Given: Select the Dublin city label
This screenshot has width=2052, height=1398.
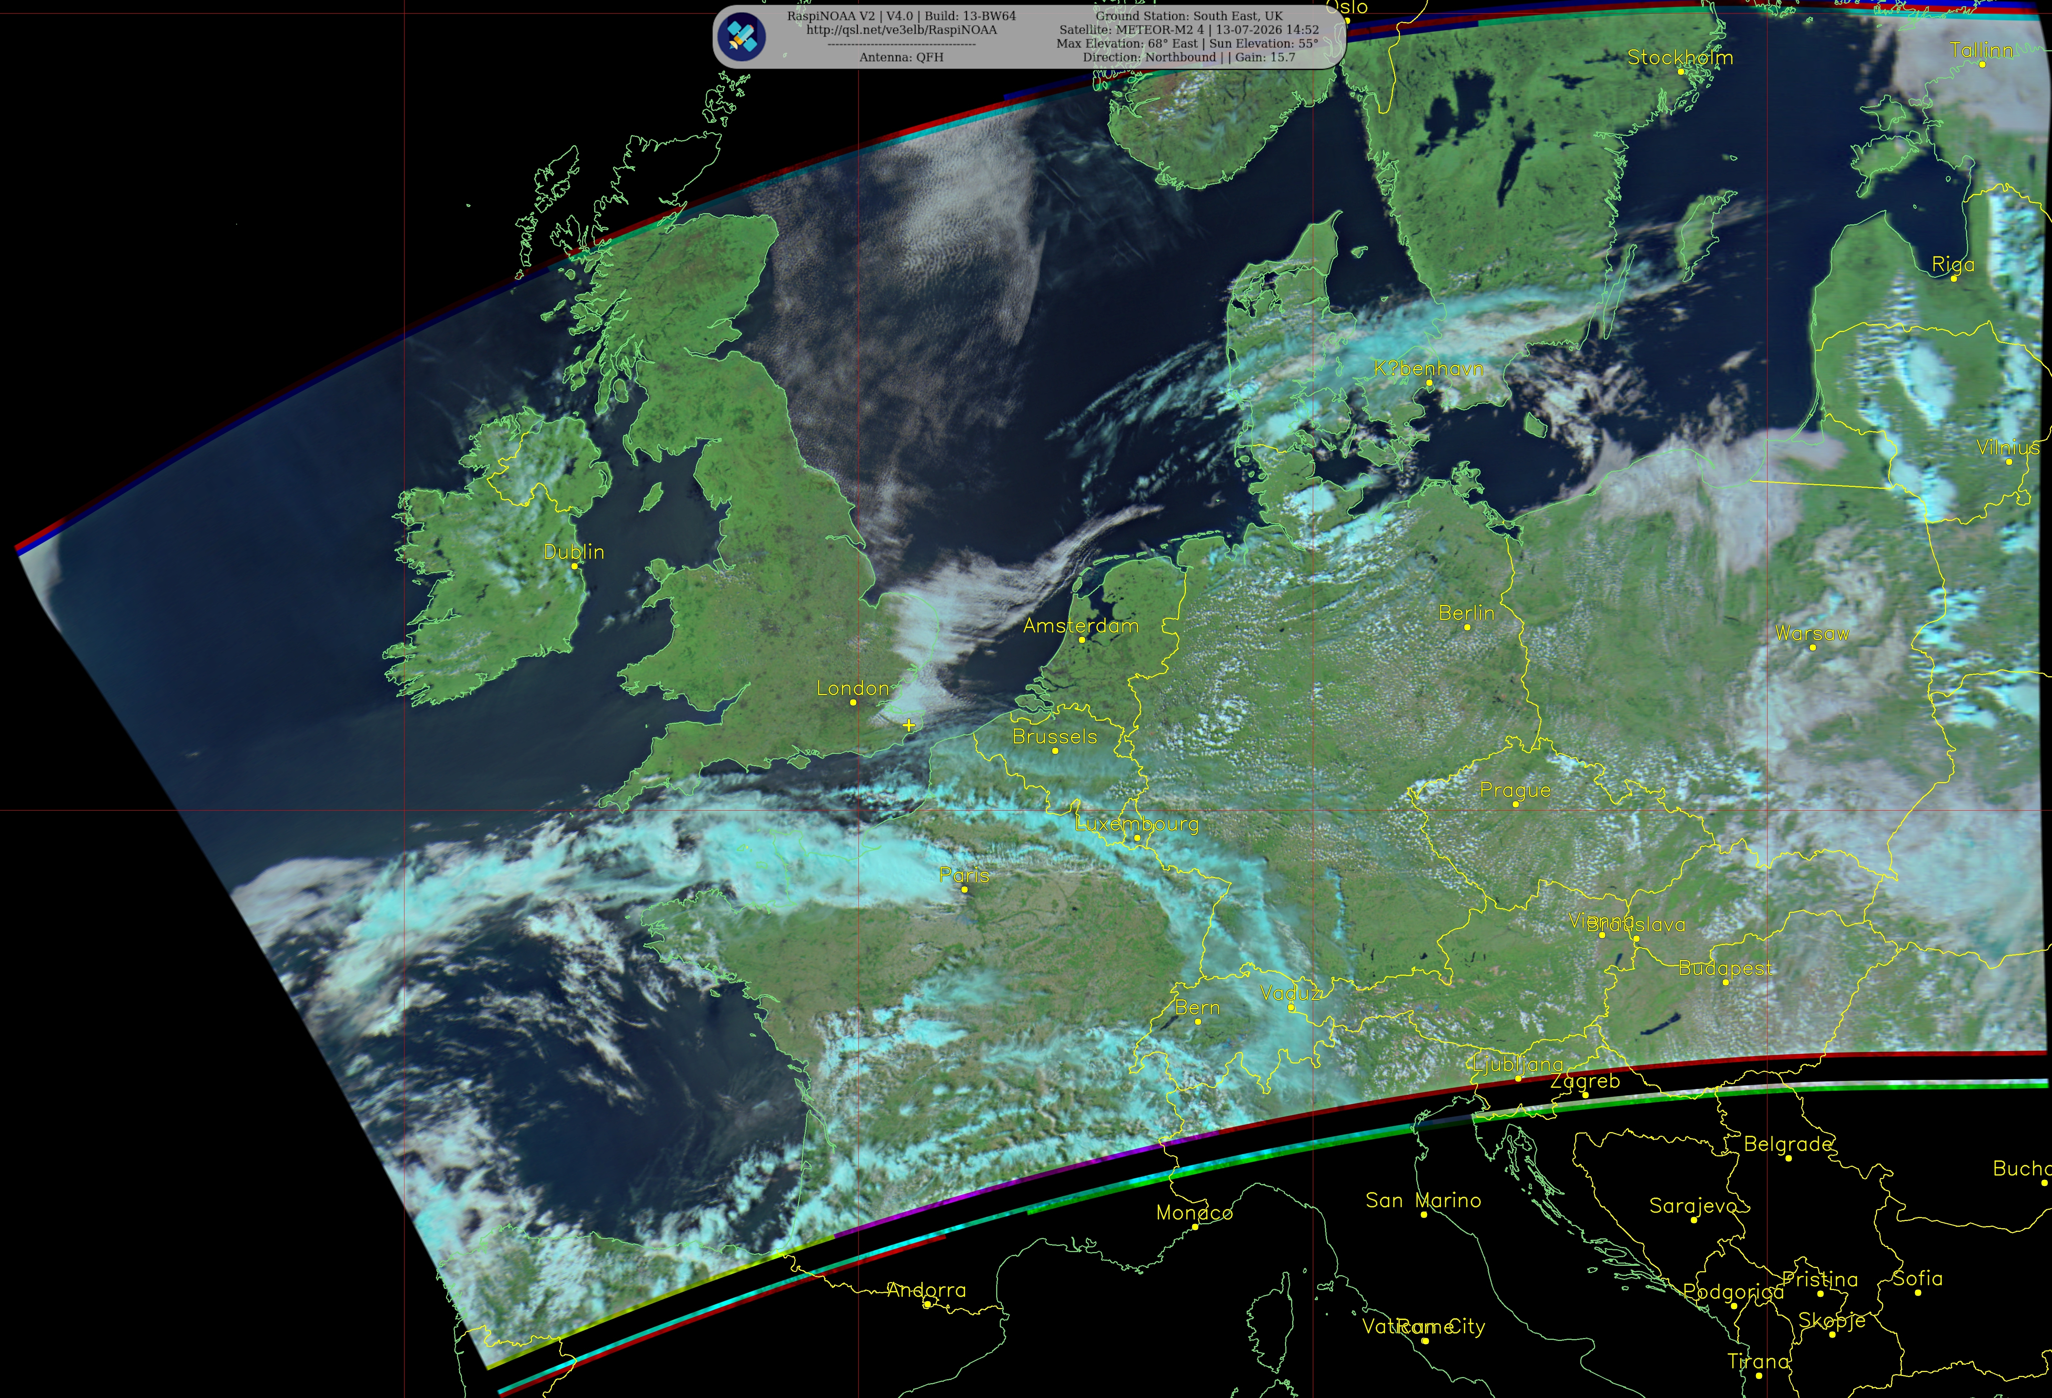Looking at the screenshot, I should 574,552.
